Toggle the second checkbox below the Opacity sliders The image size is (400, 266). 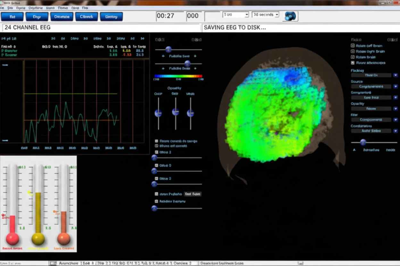[x=156, y=146]
